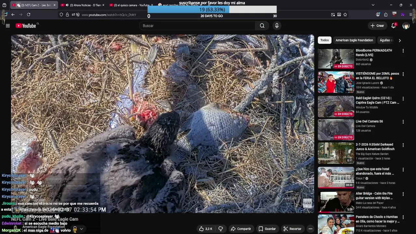Open options menu for Alter Bridge video
The image size is (416, 234).
click(x=403, y=194)
